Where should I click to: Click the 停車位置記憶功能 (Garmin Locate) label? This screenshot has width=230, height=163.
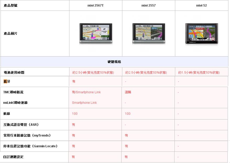coord(30,146)
